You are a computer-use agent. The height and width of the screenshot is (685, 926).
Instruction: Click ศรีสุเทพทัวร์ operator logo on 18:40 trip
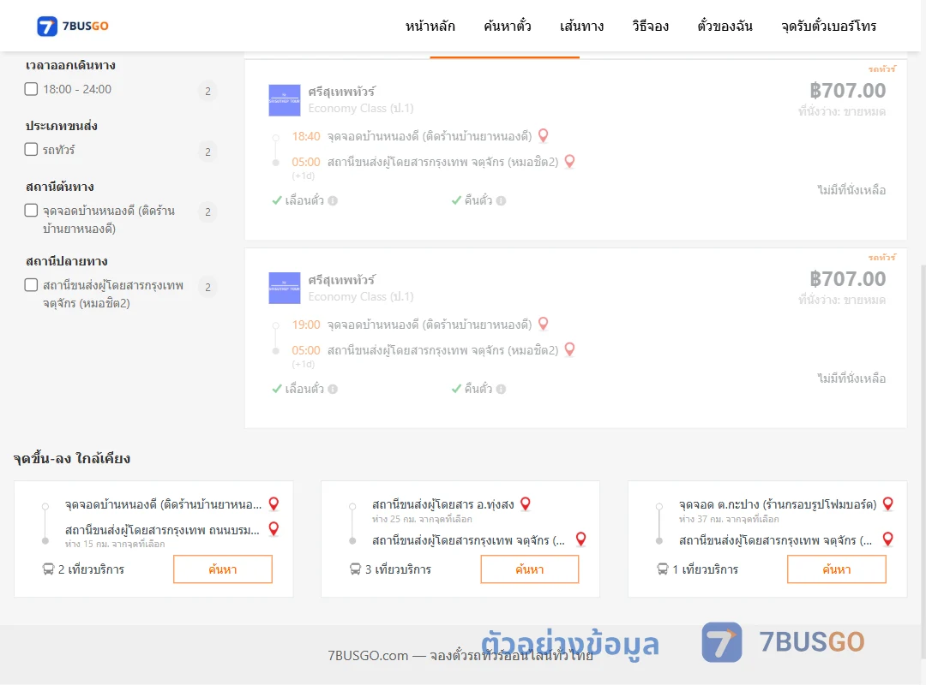[285, 100]
